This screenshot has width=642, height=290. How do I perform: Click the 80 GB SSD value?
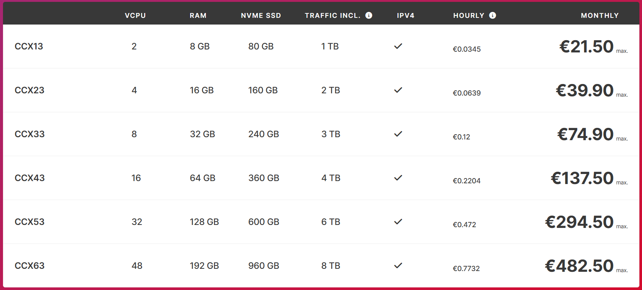261,46
